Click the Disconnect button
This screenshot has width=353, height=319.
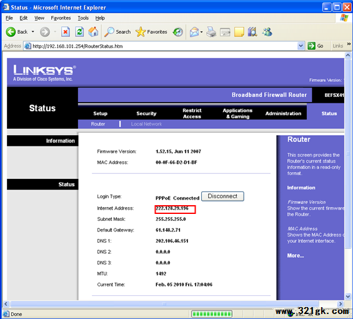coord(222,196)
